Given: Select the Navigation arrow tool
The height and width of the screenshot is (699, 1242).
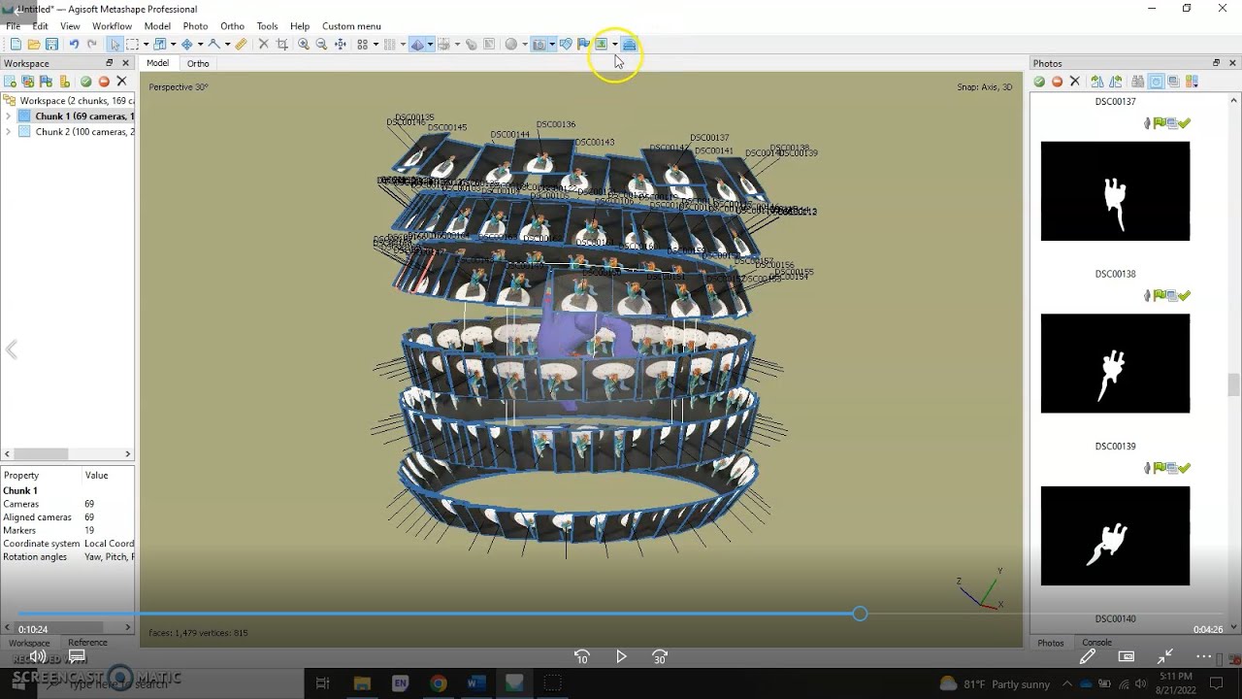Looking at the screenshot, I should click(x=115, y=44).
